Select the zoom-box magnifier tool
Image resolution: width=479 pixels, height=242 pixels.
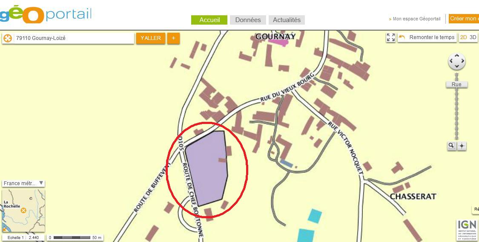(x=451, y=146)
